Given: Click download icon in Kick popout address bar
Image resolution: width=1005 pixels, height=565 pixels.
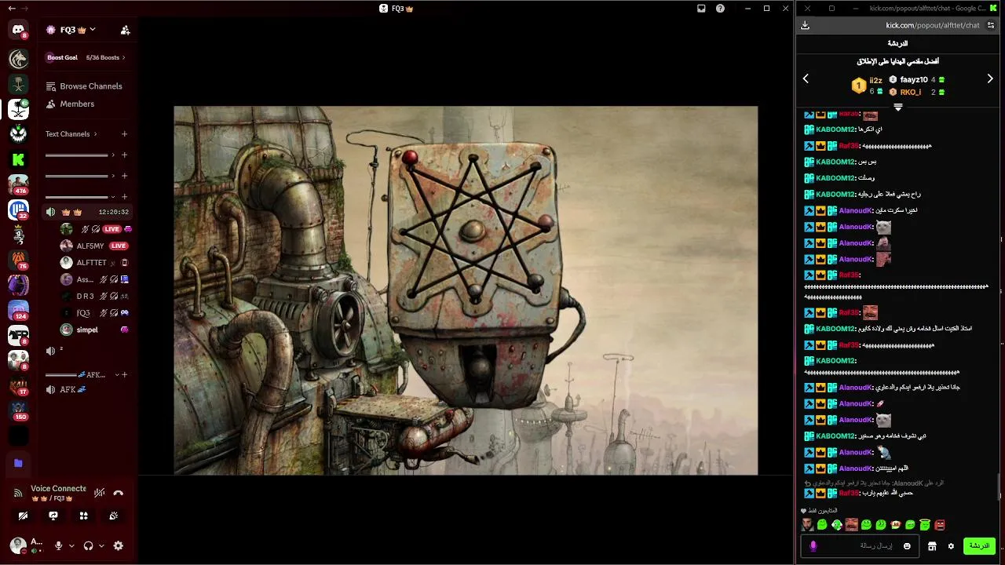Looking at the screenshot, I should [805, 25].
